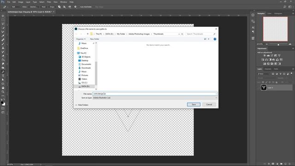Open the Filter menu
Screen dimensions: 295x166
49,2
